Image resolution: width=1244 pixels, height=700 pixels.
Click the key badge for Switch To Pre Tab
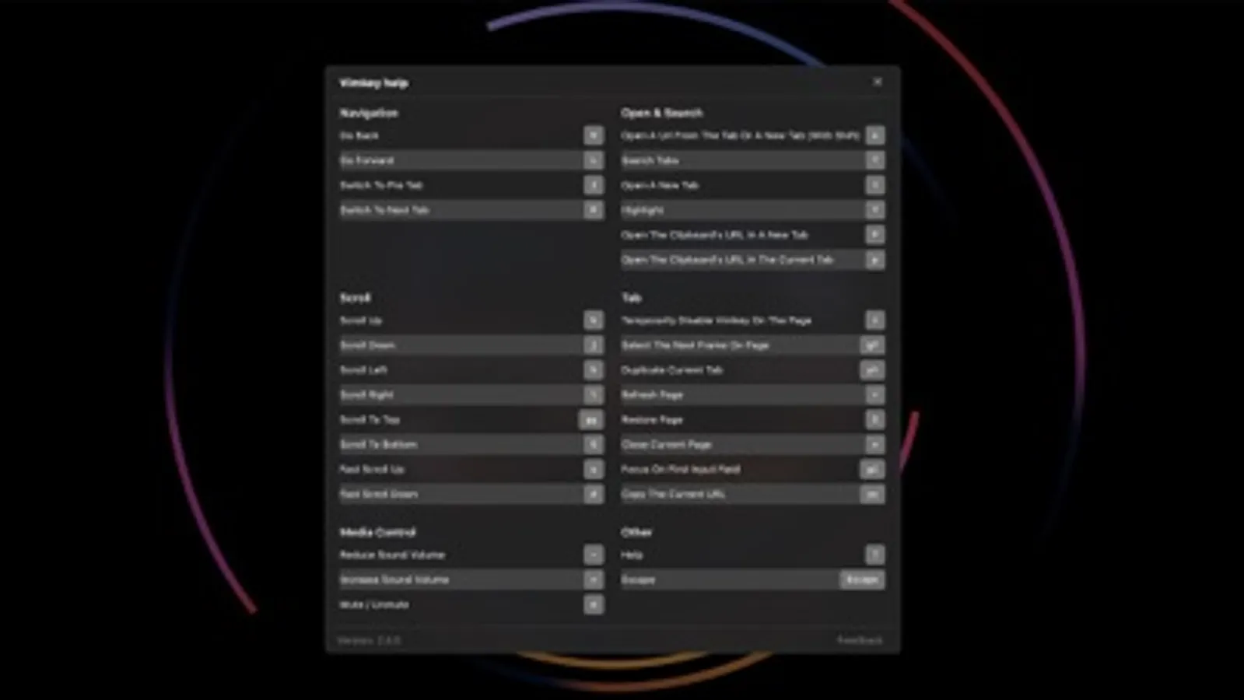tap(594, 185)
